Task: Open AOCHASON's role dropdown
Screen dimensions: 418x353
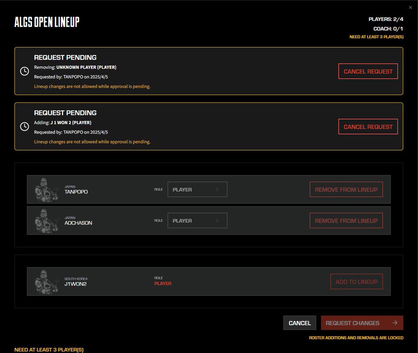Action: click(x=198, y=220)
